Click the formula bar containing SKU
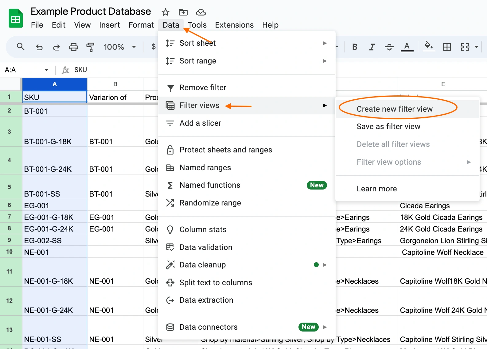Screen dimensions: 487x349 273,70
